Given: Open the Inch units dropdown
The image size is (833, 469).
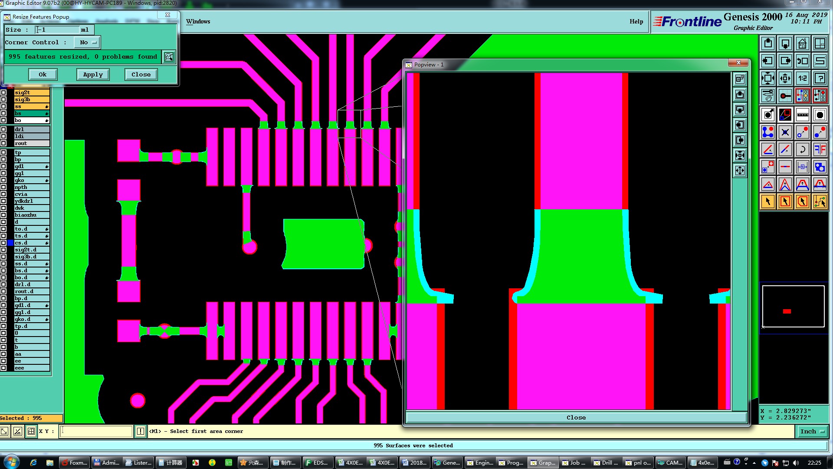Looking at the screenshot, I should pos(812,431).
